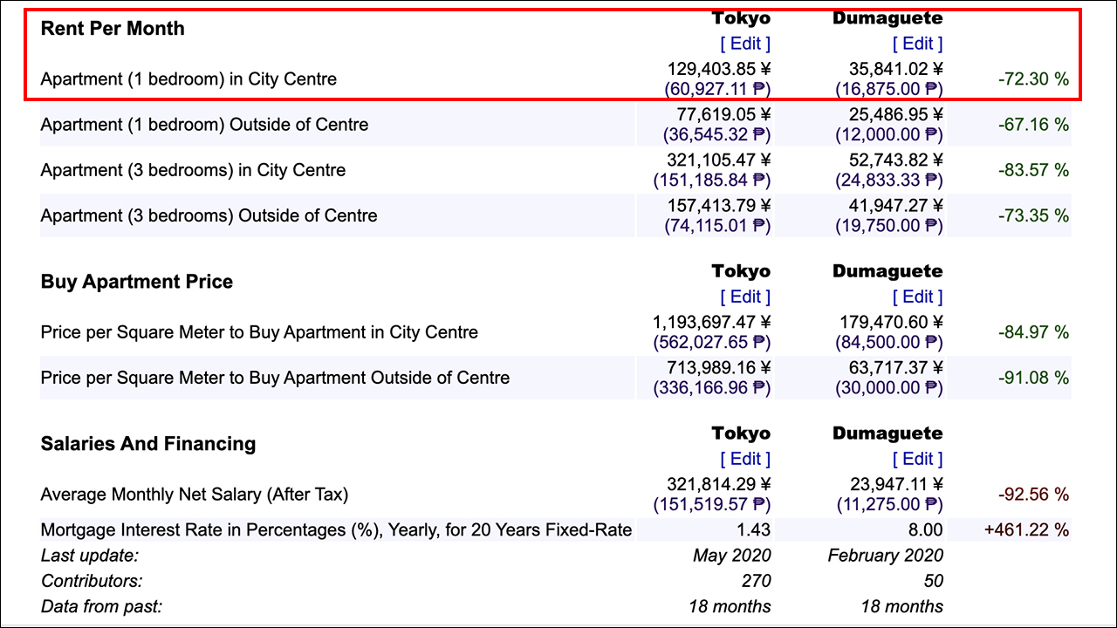Open Tokyo's Edit link in Buy Apartment Price
The height and width of the screenshot is (628, 1117).
point(745,297)
